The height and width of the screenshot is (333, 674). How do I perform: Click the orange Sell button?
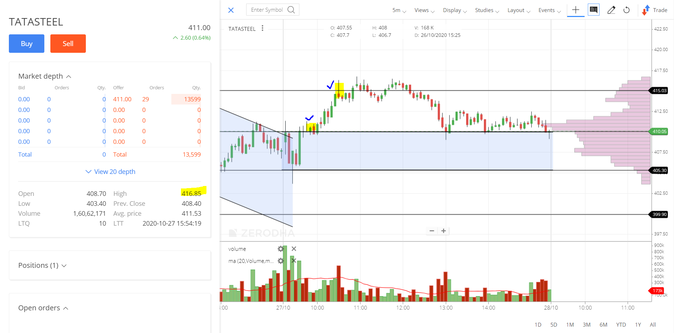tap(68, 44)
